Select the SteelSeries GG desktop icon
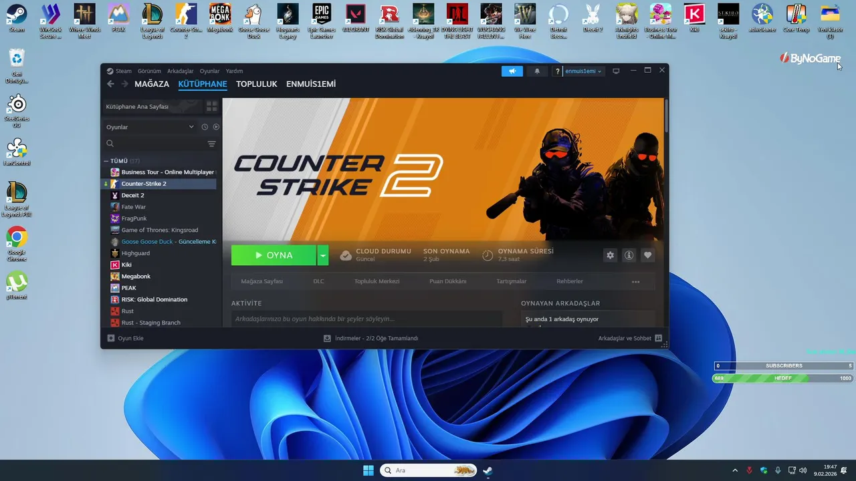This screenshot has height=481, width=856. (x=17, y=111)
